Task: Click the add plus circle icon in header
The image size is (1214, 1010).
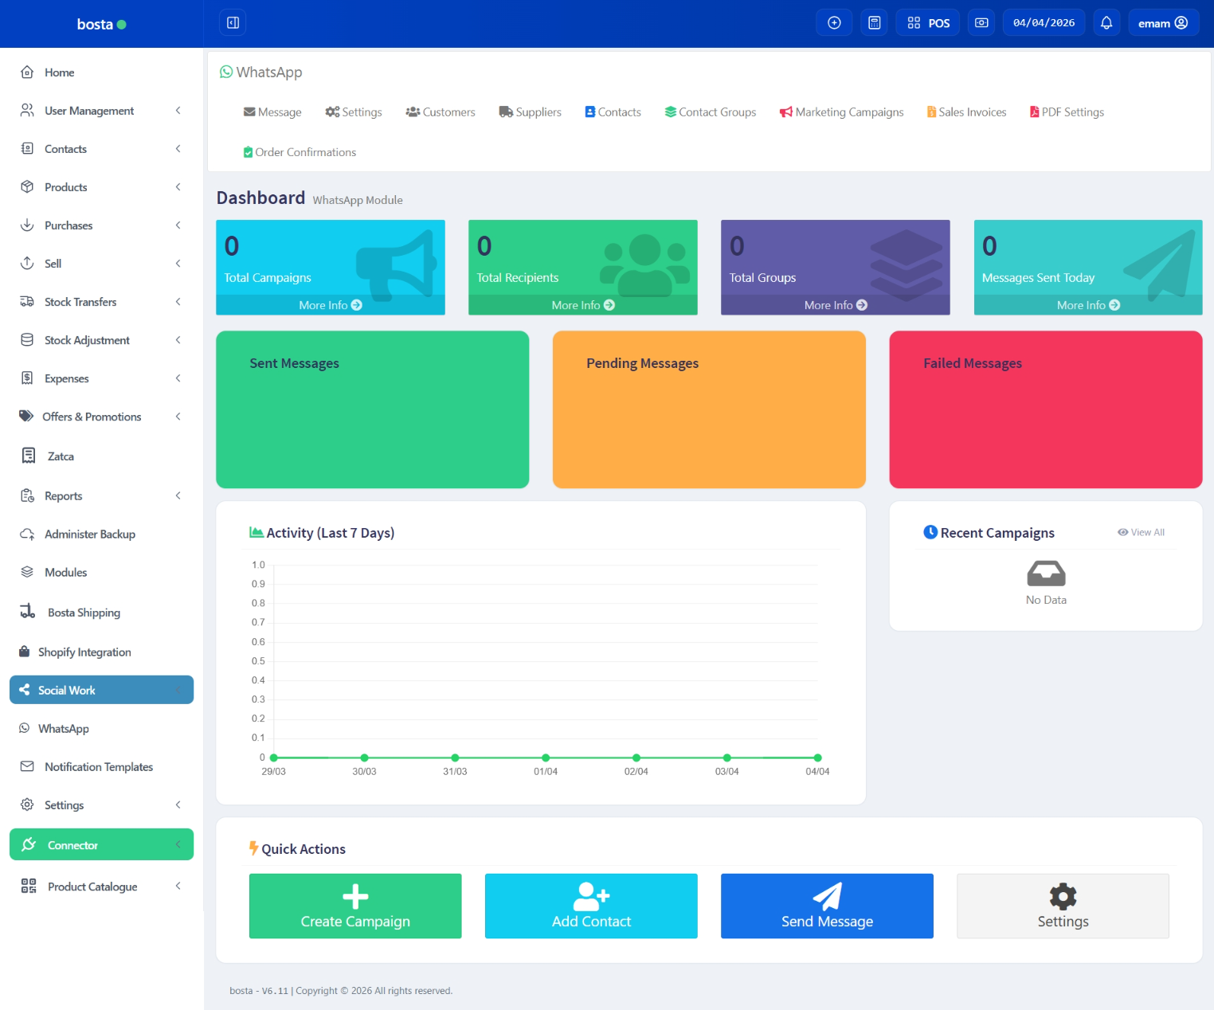Action: pos(834,23)
